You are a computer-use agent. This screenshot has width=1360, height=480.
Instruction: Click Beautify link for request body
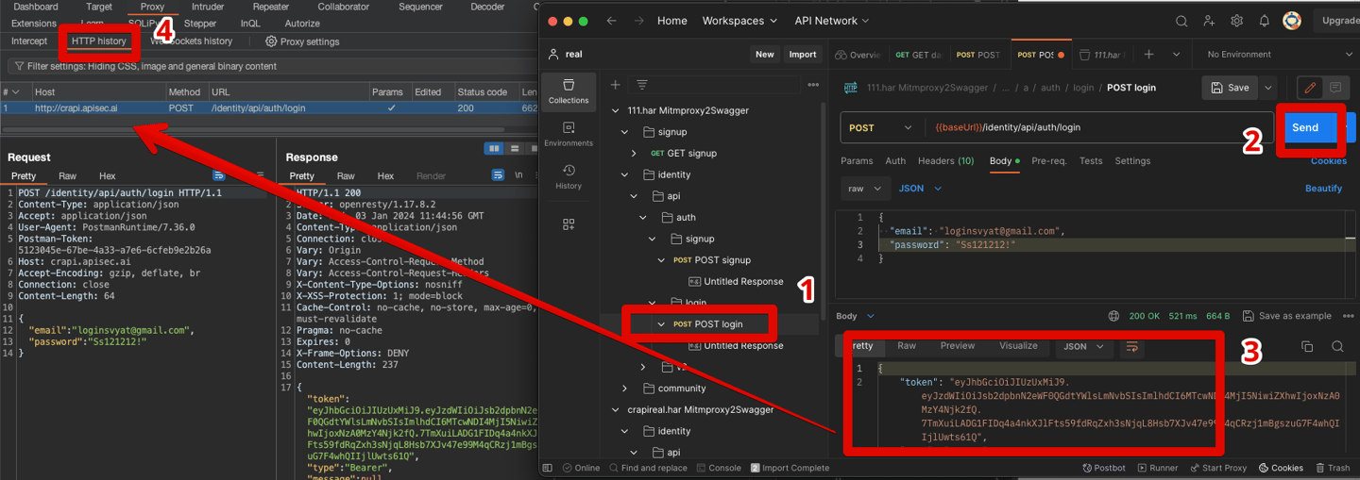pyautogui.click(x=1323, y=189)
